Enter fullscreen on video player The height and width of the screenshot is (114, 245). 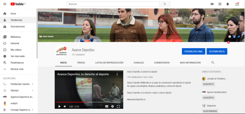click(x=118, y=106)
